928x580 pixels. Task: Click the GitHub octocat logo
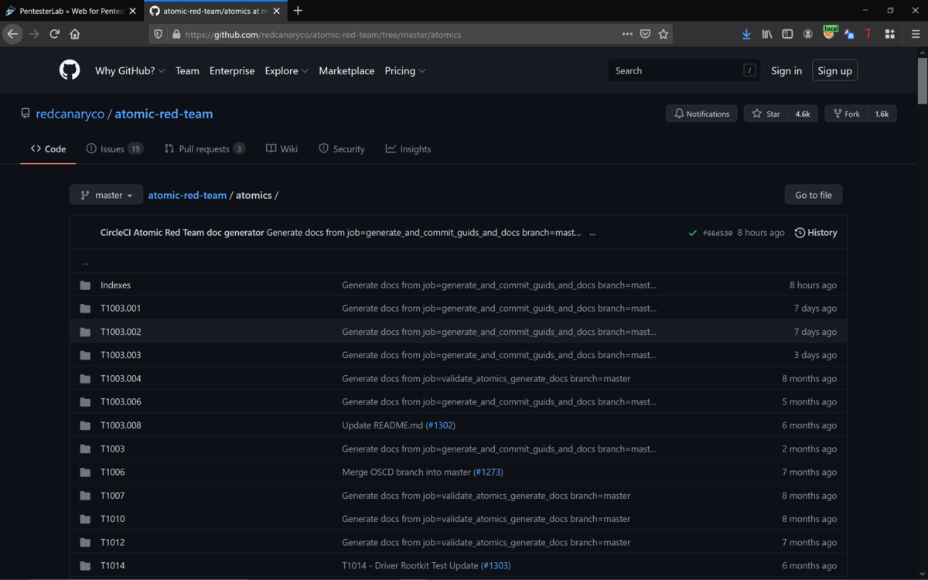(x=70, y=70)
